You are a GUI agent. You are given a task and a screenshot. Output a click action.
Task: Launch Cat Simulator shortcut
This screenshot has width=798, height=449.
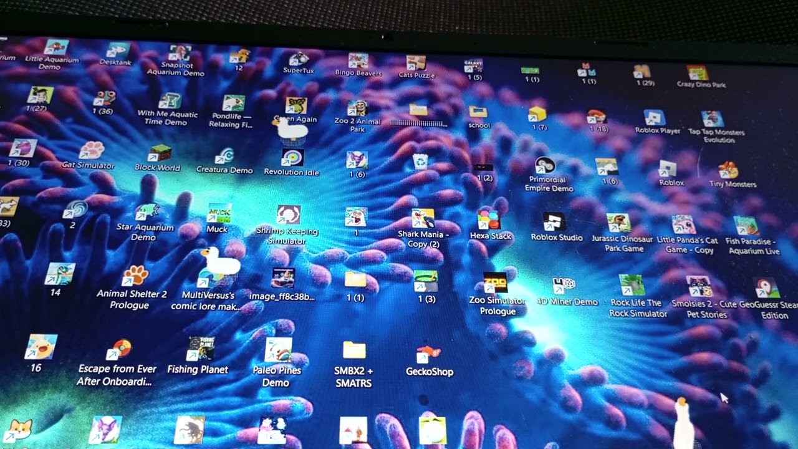91,150
